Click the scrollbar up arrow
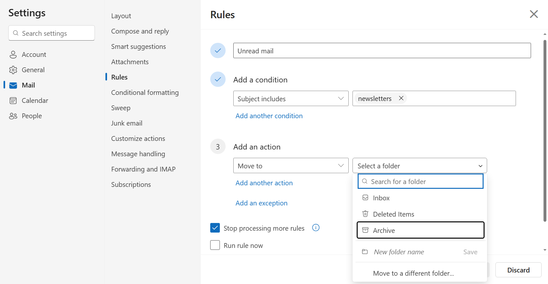This screenshot has height=284, width=548. click(x=545, y=34)
